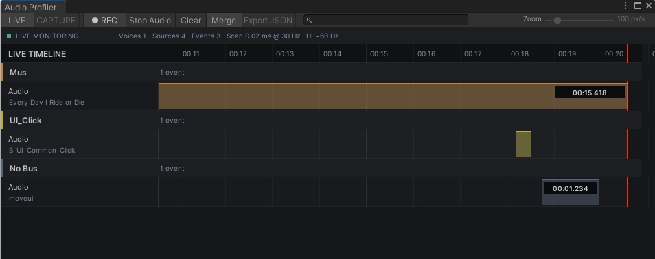Image resolution: width=655 pixels, height=259 pixels.
Task: Select the UI_Click bus header
Action: click(321, 120)
